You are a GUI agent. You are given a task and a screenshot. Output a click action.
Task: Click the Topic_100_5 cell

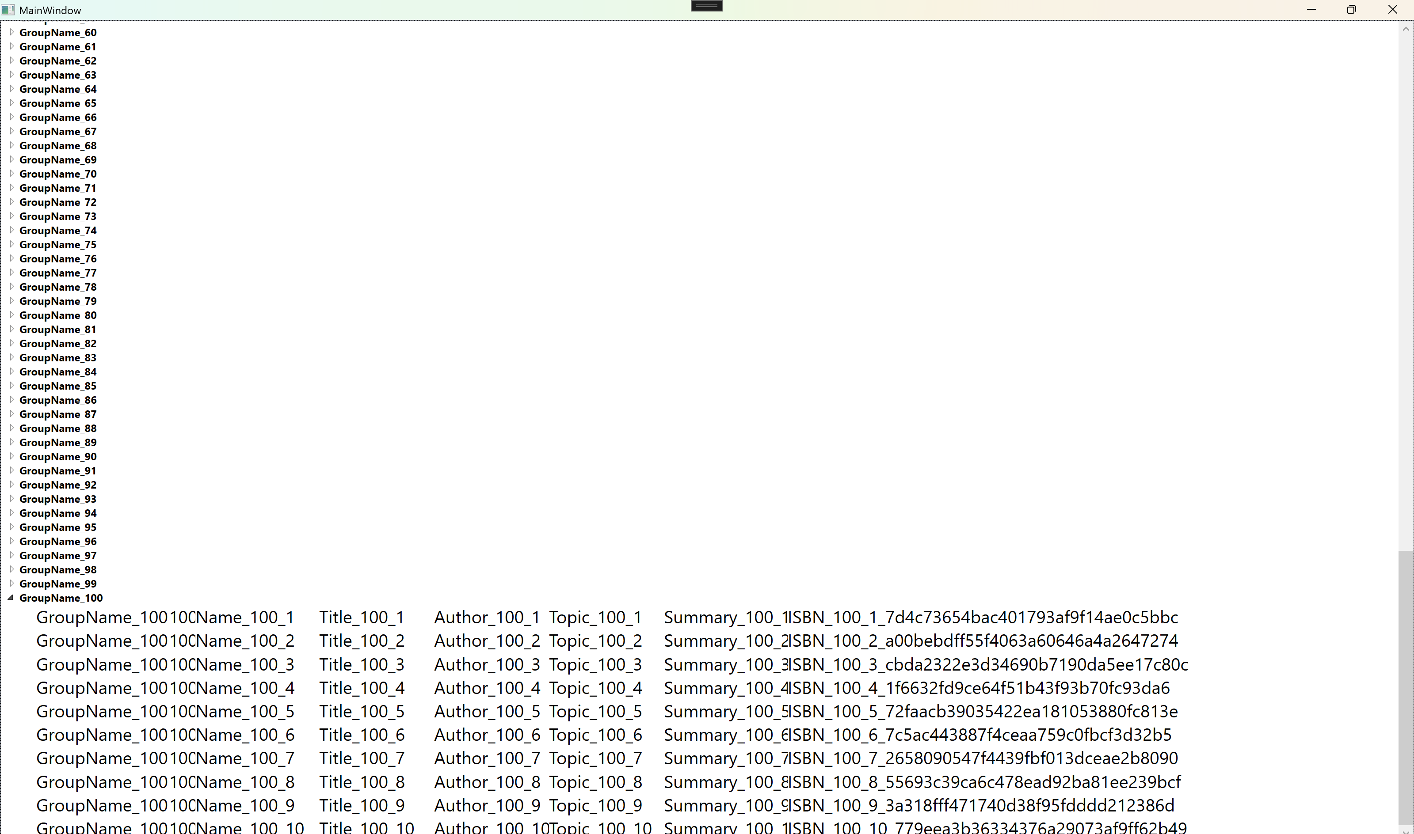595,712
